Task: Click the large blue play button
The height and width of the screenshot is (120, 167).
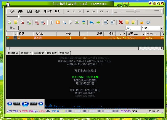Action: (25, 104)
